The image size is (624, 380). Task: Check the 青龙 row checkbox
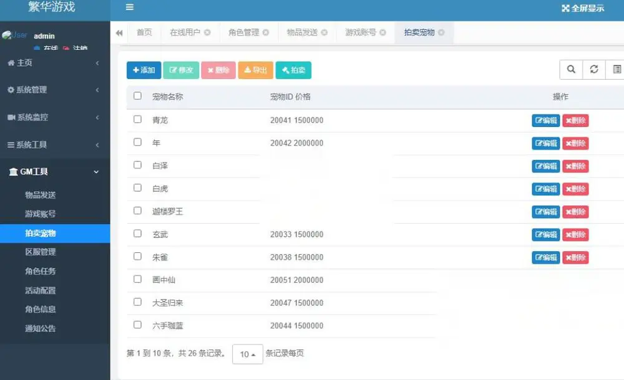coord(138,119)
